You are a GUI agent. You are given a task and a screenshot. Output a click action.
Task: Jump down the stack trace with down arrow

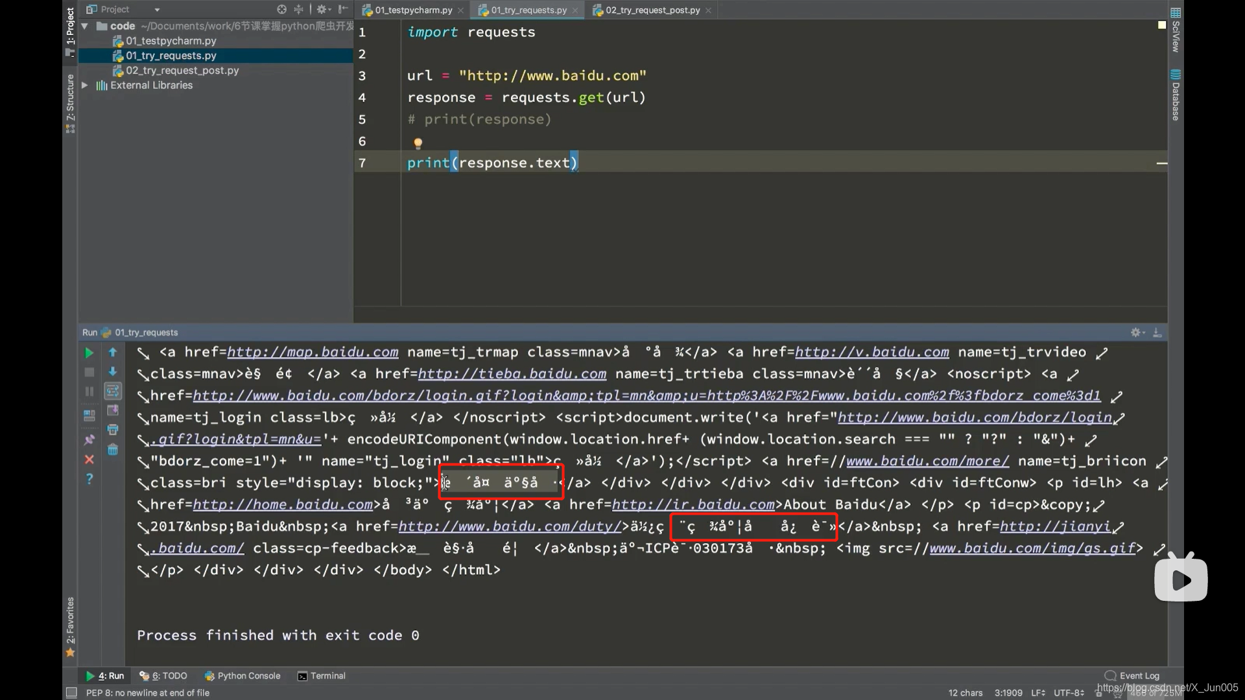click(x=112, y=371)
